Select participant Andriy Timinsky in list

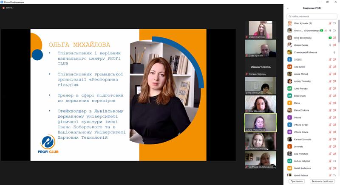pos(312,81)
